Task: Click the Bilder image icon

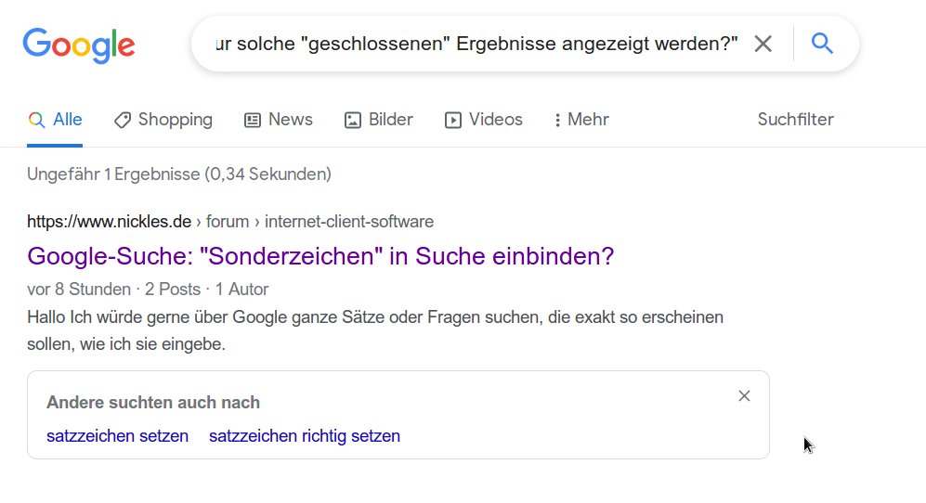Action: pos(353,120)
